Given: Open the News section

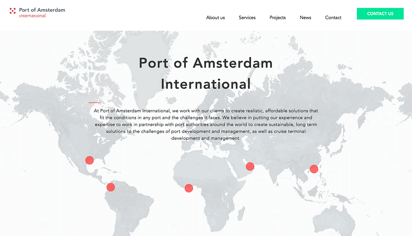Looking at the screenshot, I should click(305, 18).
